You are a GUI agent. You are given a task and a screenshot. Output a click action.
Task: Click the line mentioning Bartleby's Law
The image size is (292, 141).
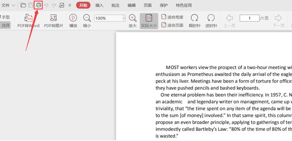point(224,129)
